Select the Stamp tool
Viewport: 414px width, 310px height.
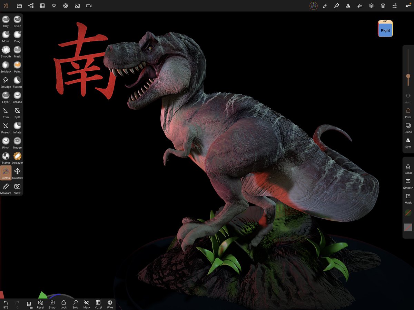6,158
